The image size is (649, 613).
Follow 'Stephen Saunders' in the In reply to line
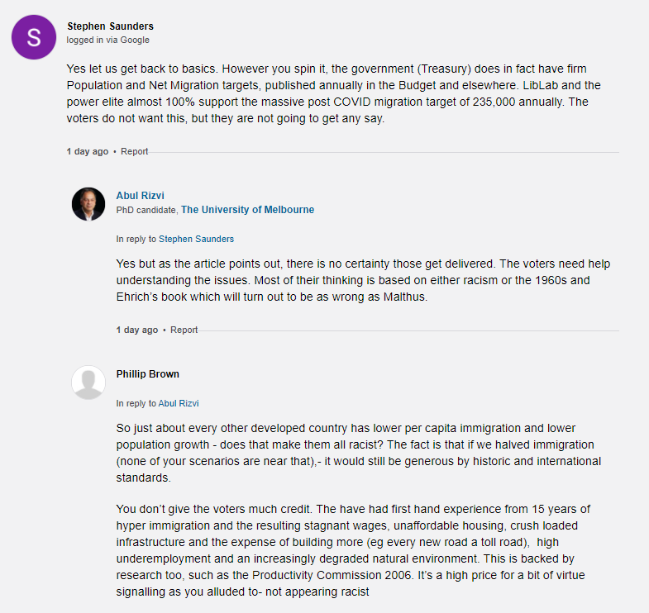pos(196,239)
